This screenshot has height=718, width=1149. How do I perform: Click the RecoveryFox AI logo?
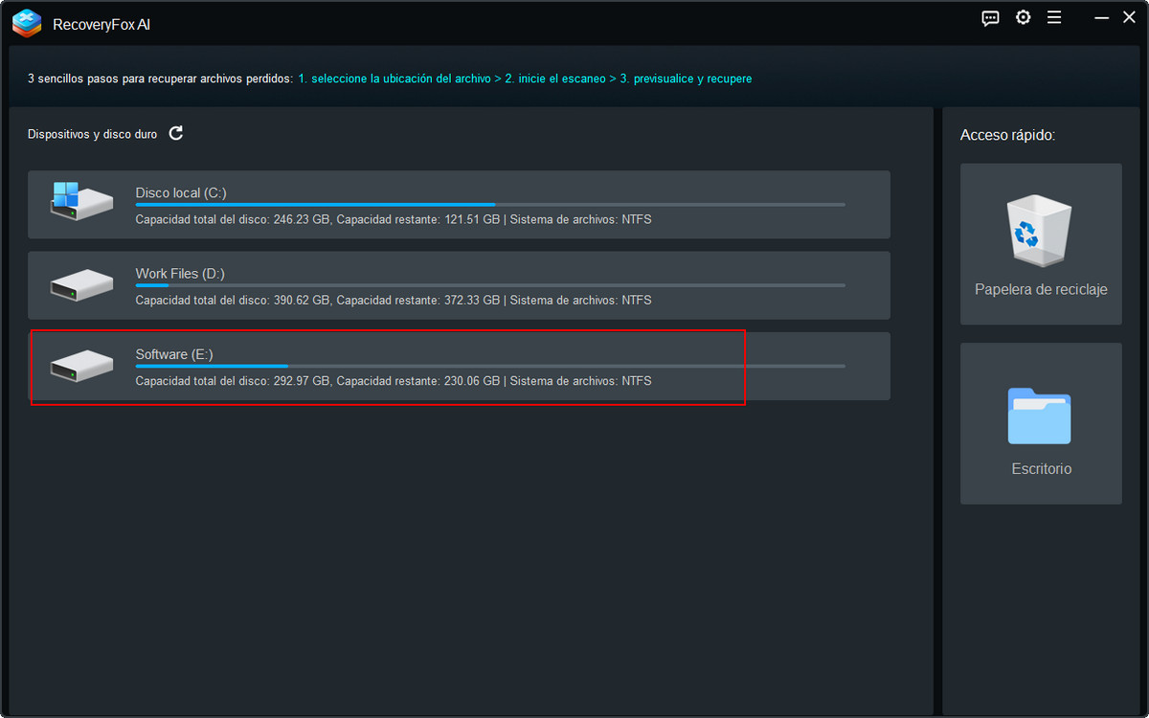tap(27, 23)
